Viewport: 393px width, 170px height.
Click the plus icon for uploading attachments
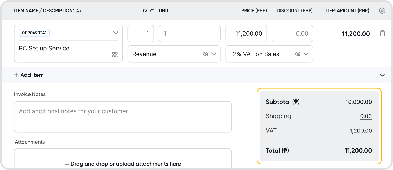click(x=67, y=164)
